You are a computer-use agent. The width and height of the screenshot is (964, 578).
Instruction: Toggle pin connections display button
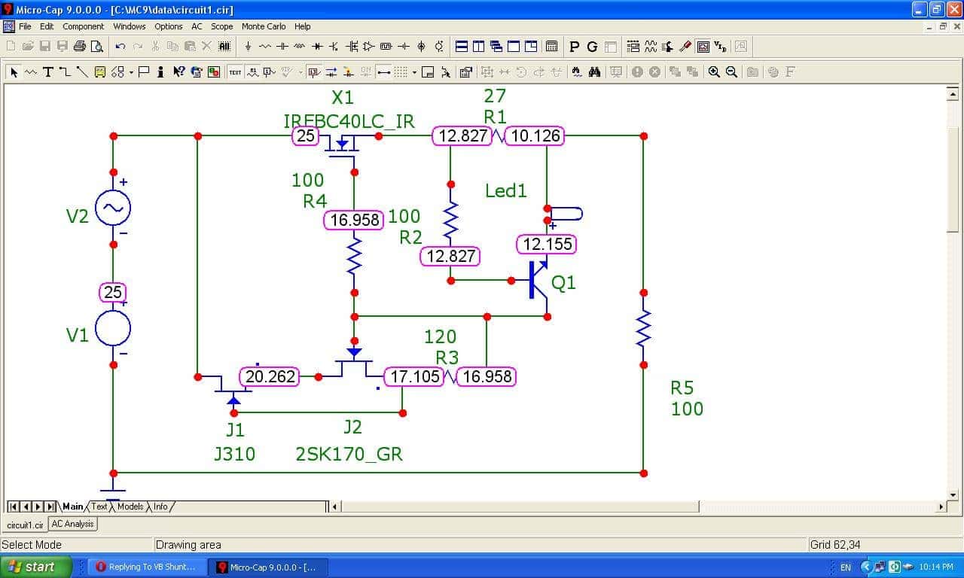click(383, 72)
